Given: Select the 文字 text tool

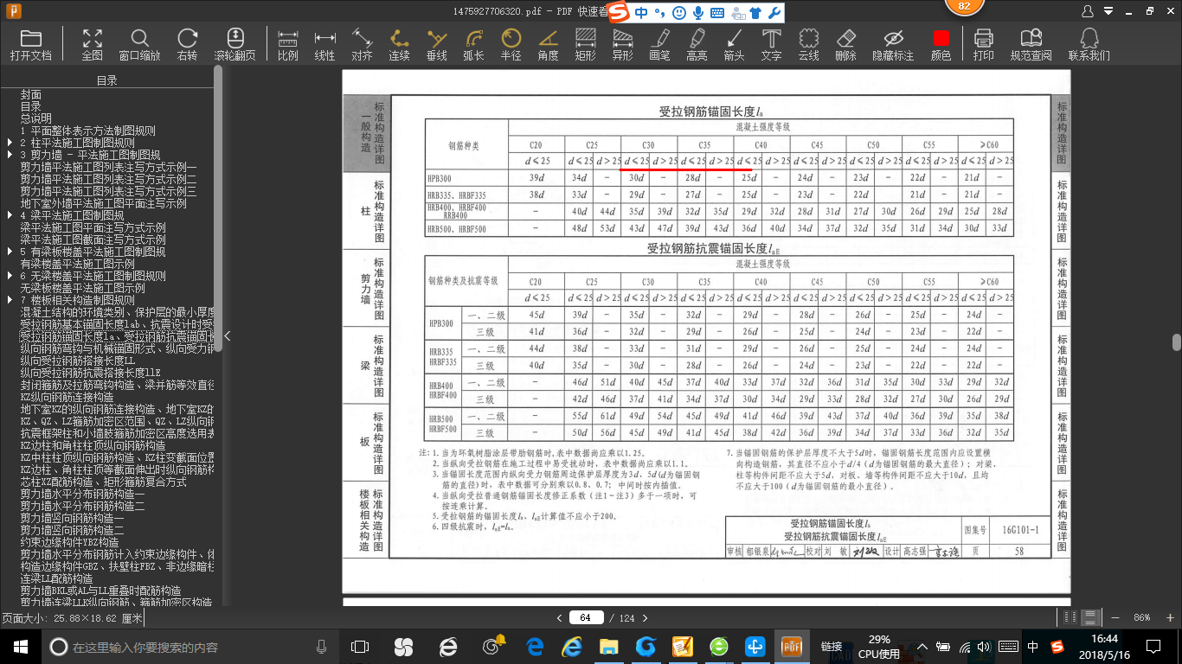Looking at the screenshot, I should pos(771,44).
